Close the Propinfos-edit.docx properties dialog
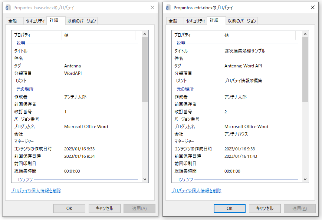322x220 pixels. 313,8
